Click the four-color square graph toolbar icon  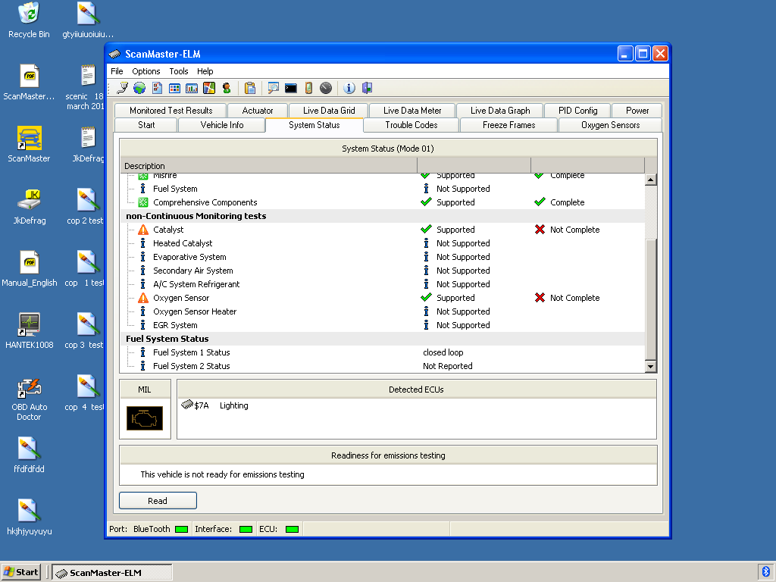click(209, 88)
